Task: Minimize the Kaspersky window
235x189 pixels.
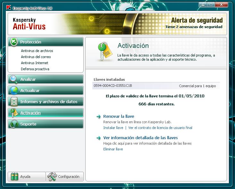Action: (x=203, y=4)
